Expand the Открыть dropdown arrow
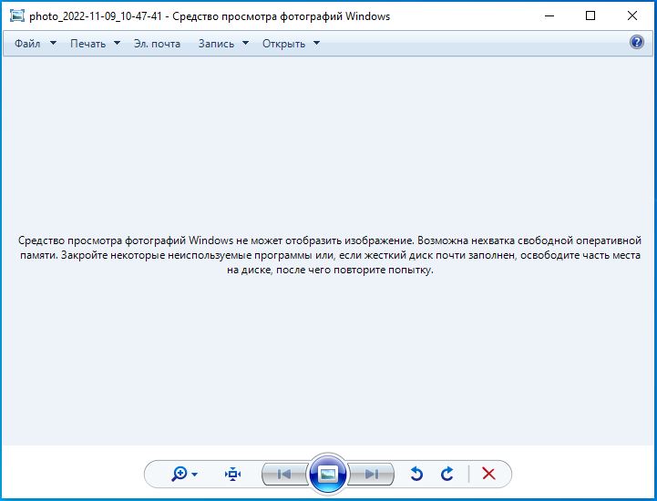 click(x=317, y=43)
